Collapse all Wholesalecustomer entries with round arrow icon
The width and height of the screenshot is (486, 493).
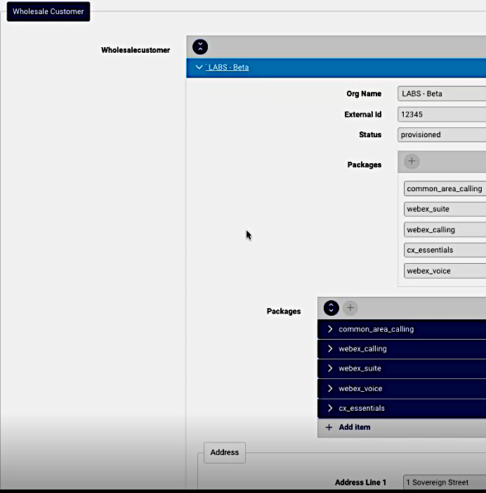click(200, 47)
